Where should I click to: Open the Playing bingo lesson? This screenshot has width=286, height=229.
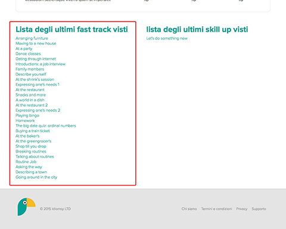click(27, 116)
